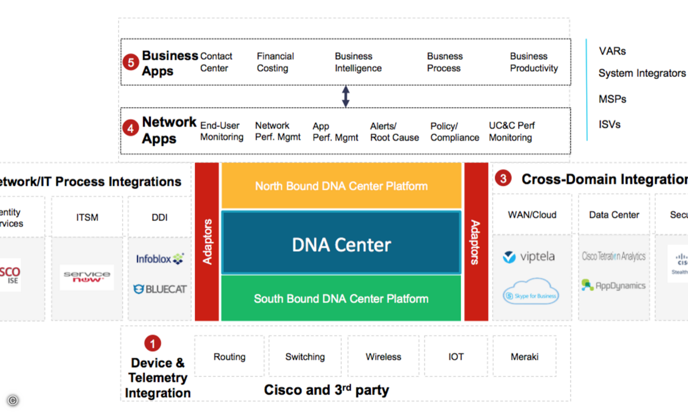This screenshot has width=688, height=413.
Task: Click the VARs label
Action: [x=612, y=51]
